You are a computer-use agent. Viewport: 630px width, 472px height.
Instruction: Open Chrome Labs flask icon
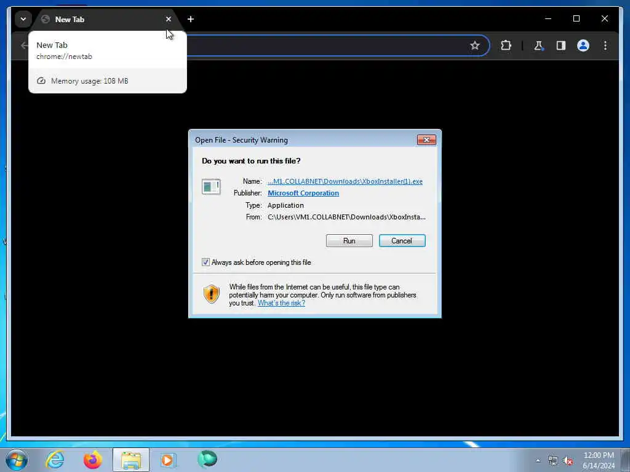[x=538, y=45]
